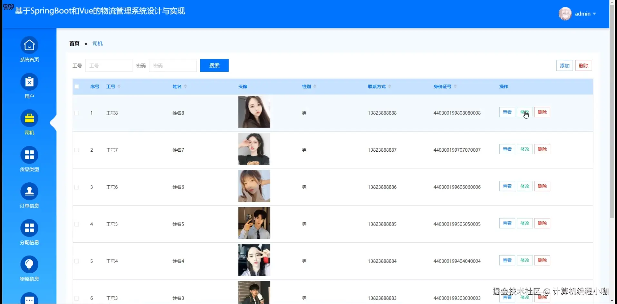Open the 订单信息 sidebar icon

point(29,191)
